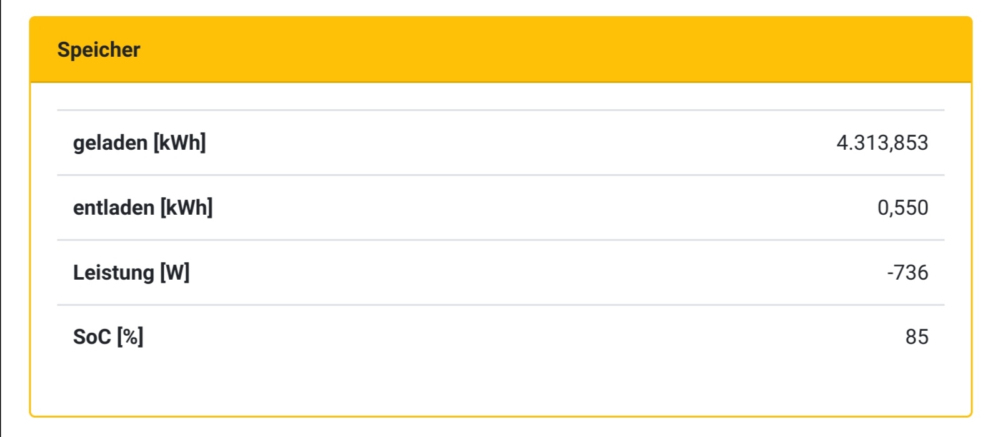This screenshot has height=437, width=998.
Task: Select the word "Leistung" in third row
Action: 113,273
